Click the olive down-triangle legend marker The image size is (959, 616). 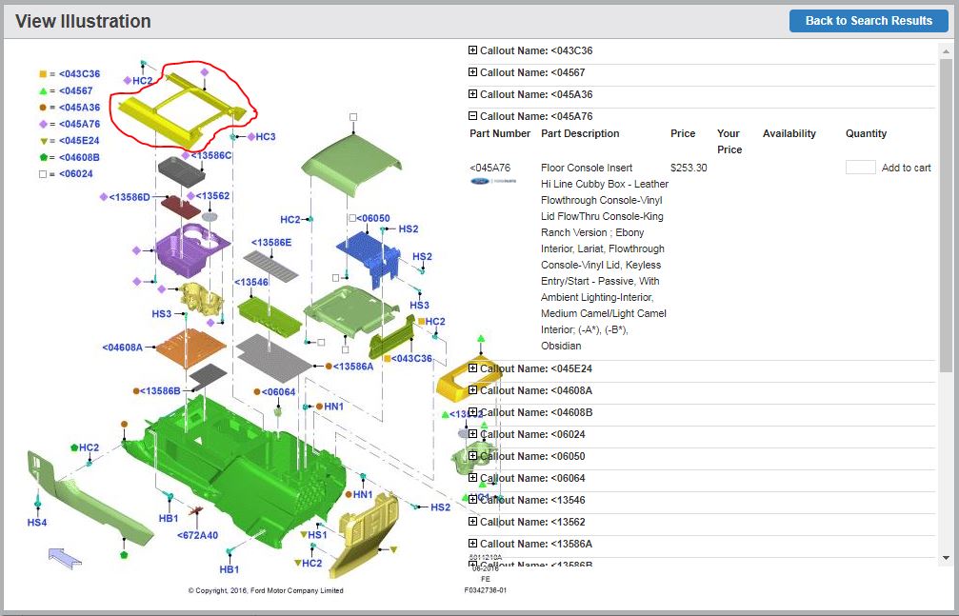[43, 141]
